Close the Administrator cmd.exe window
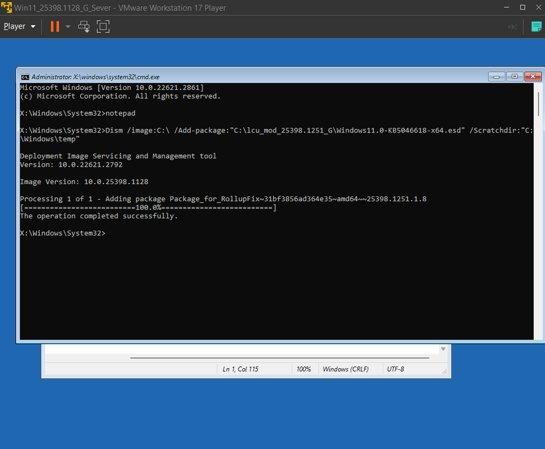This screenshot has width=545, height=449. click(533, 76)
